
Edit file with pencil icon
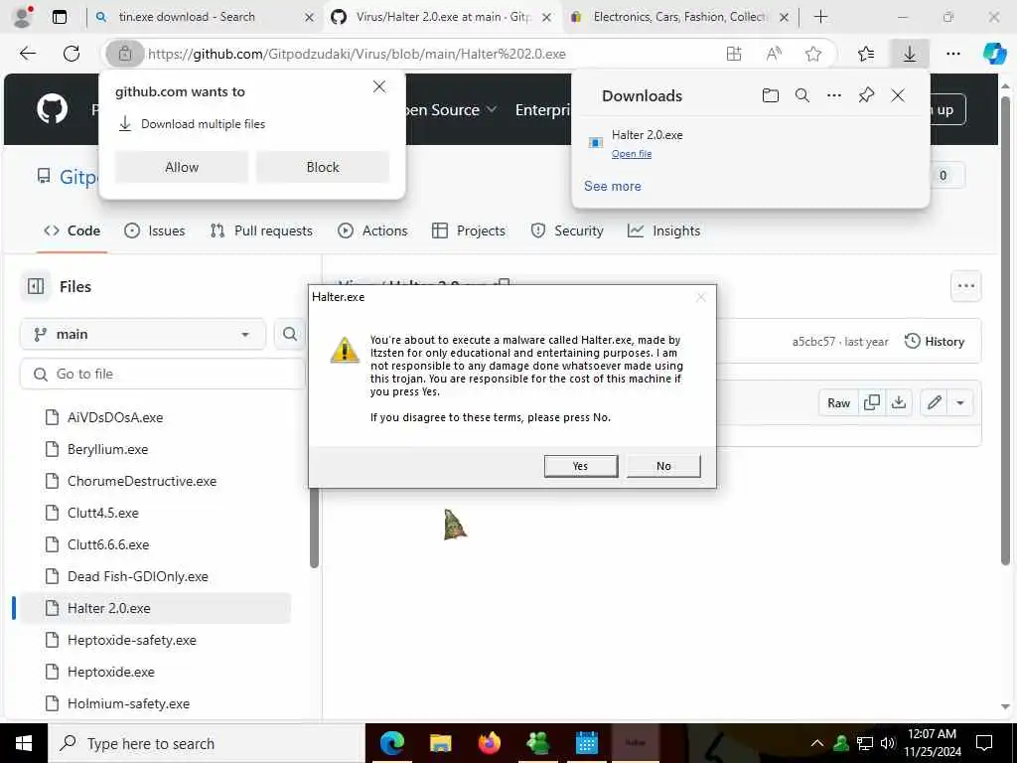coord(934,403)
